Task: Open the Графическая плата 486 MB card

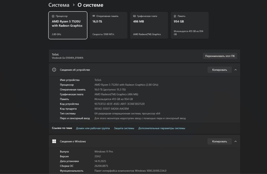Action: (149, 25)
